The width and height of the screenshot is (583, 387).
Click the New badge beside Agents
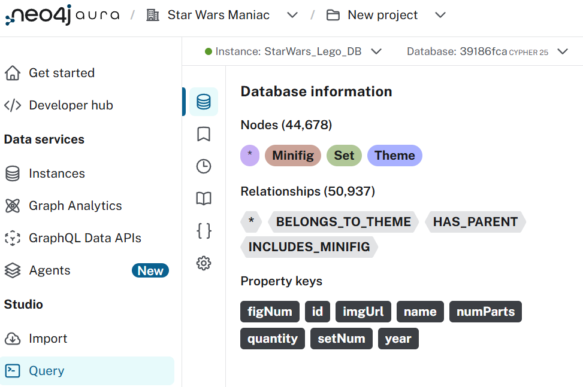[150, 270]
